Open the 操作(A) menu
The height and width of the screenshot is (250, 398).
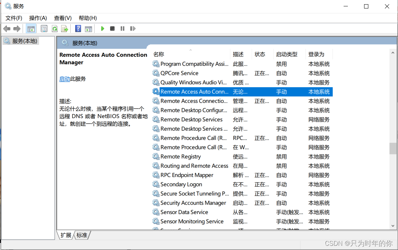[x=38, y=18]
